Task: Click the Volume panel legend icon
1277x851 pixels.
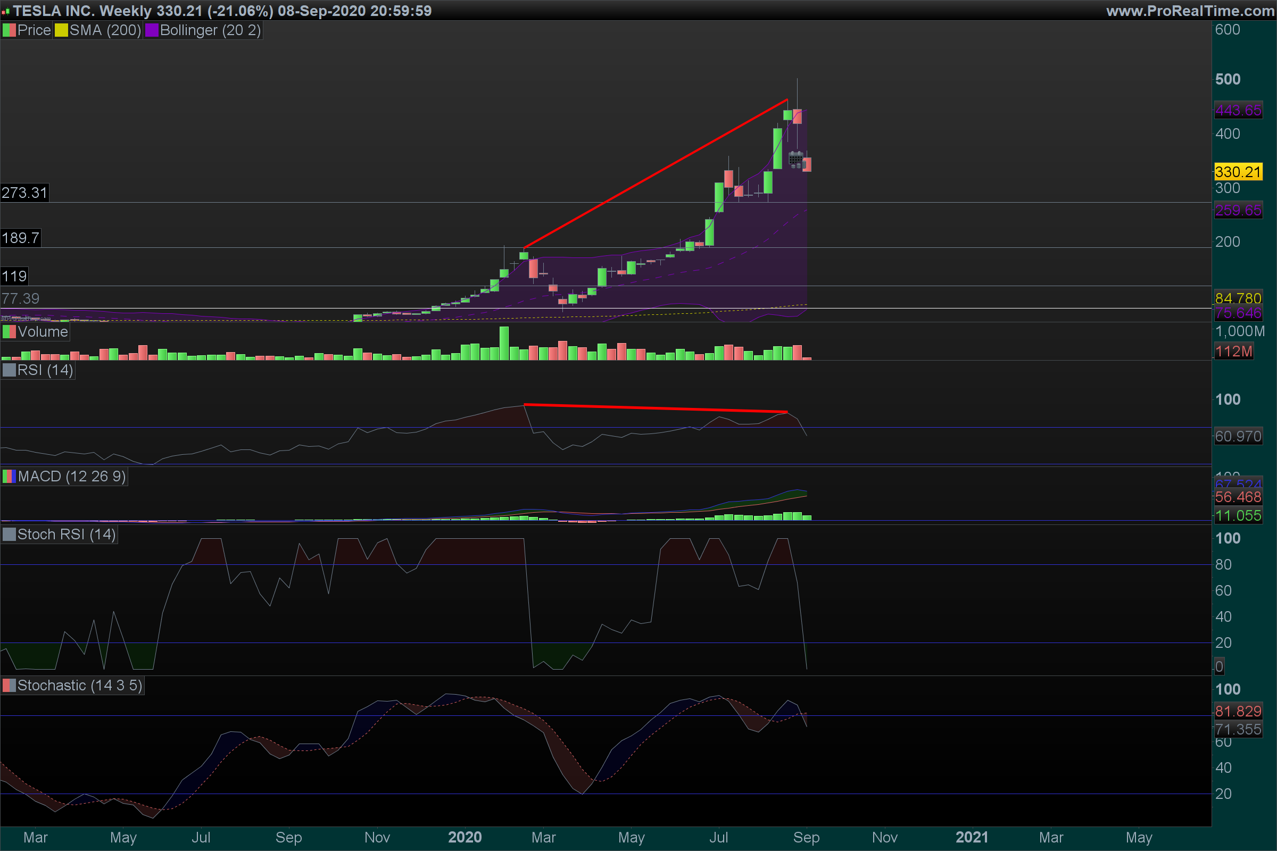Action: [x=9, y=331]
